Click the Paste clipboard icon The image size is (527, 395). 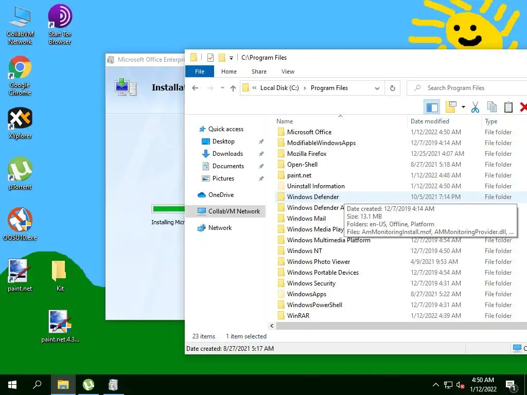(x=508, y=107)
